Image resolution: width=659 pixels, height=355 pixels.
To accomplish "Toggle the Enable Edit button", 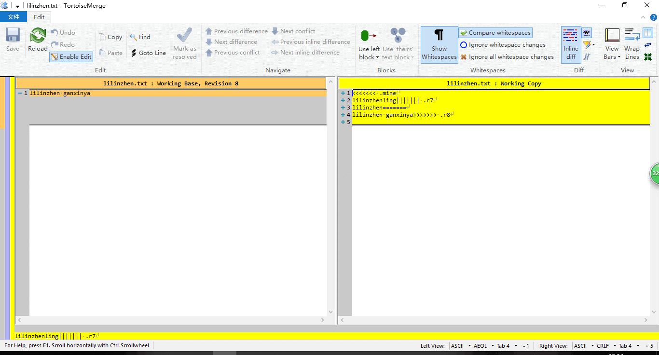I will 71,56.
